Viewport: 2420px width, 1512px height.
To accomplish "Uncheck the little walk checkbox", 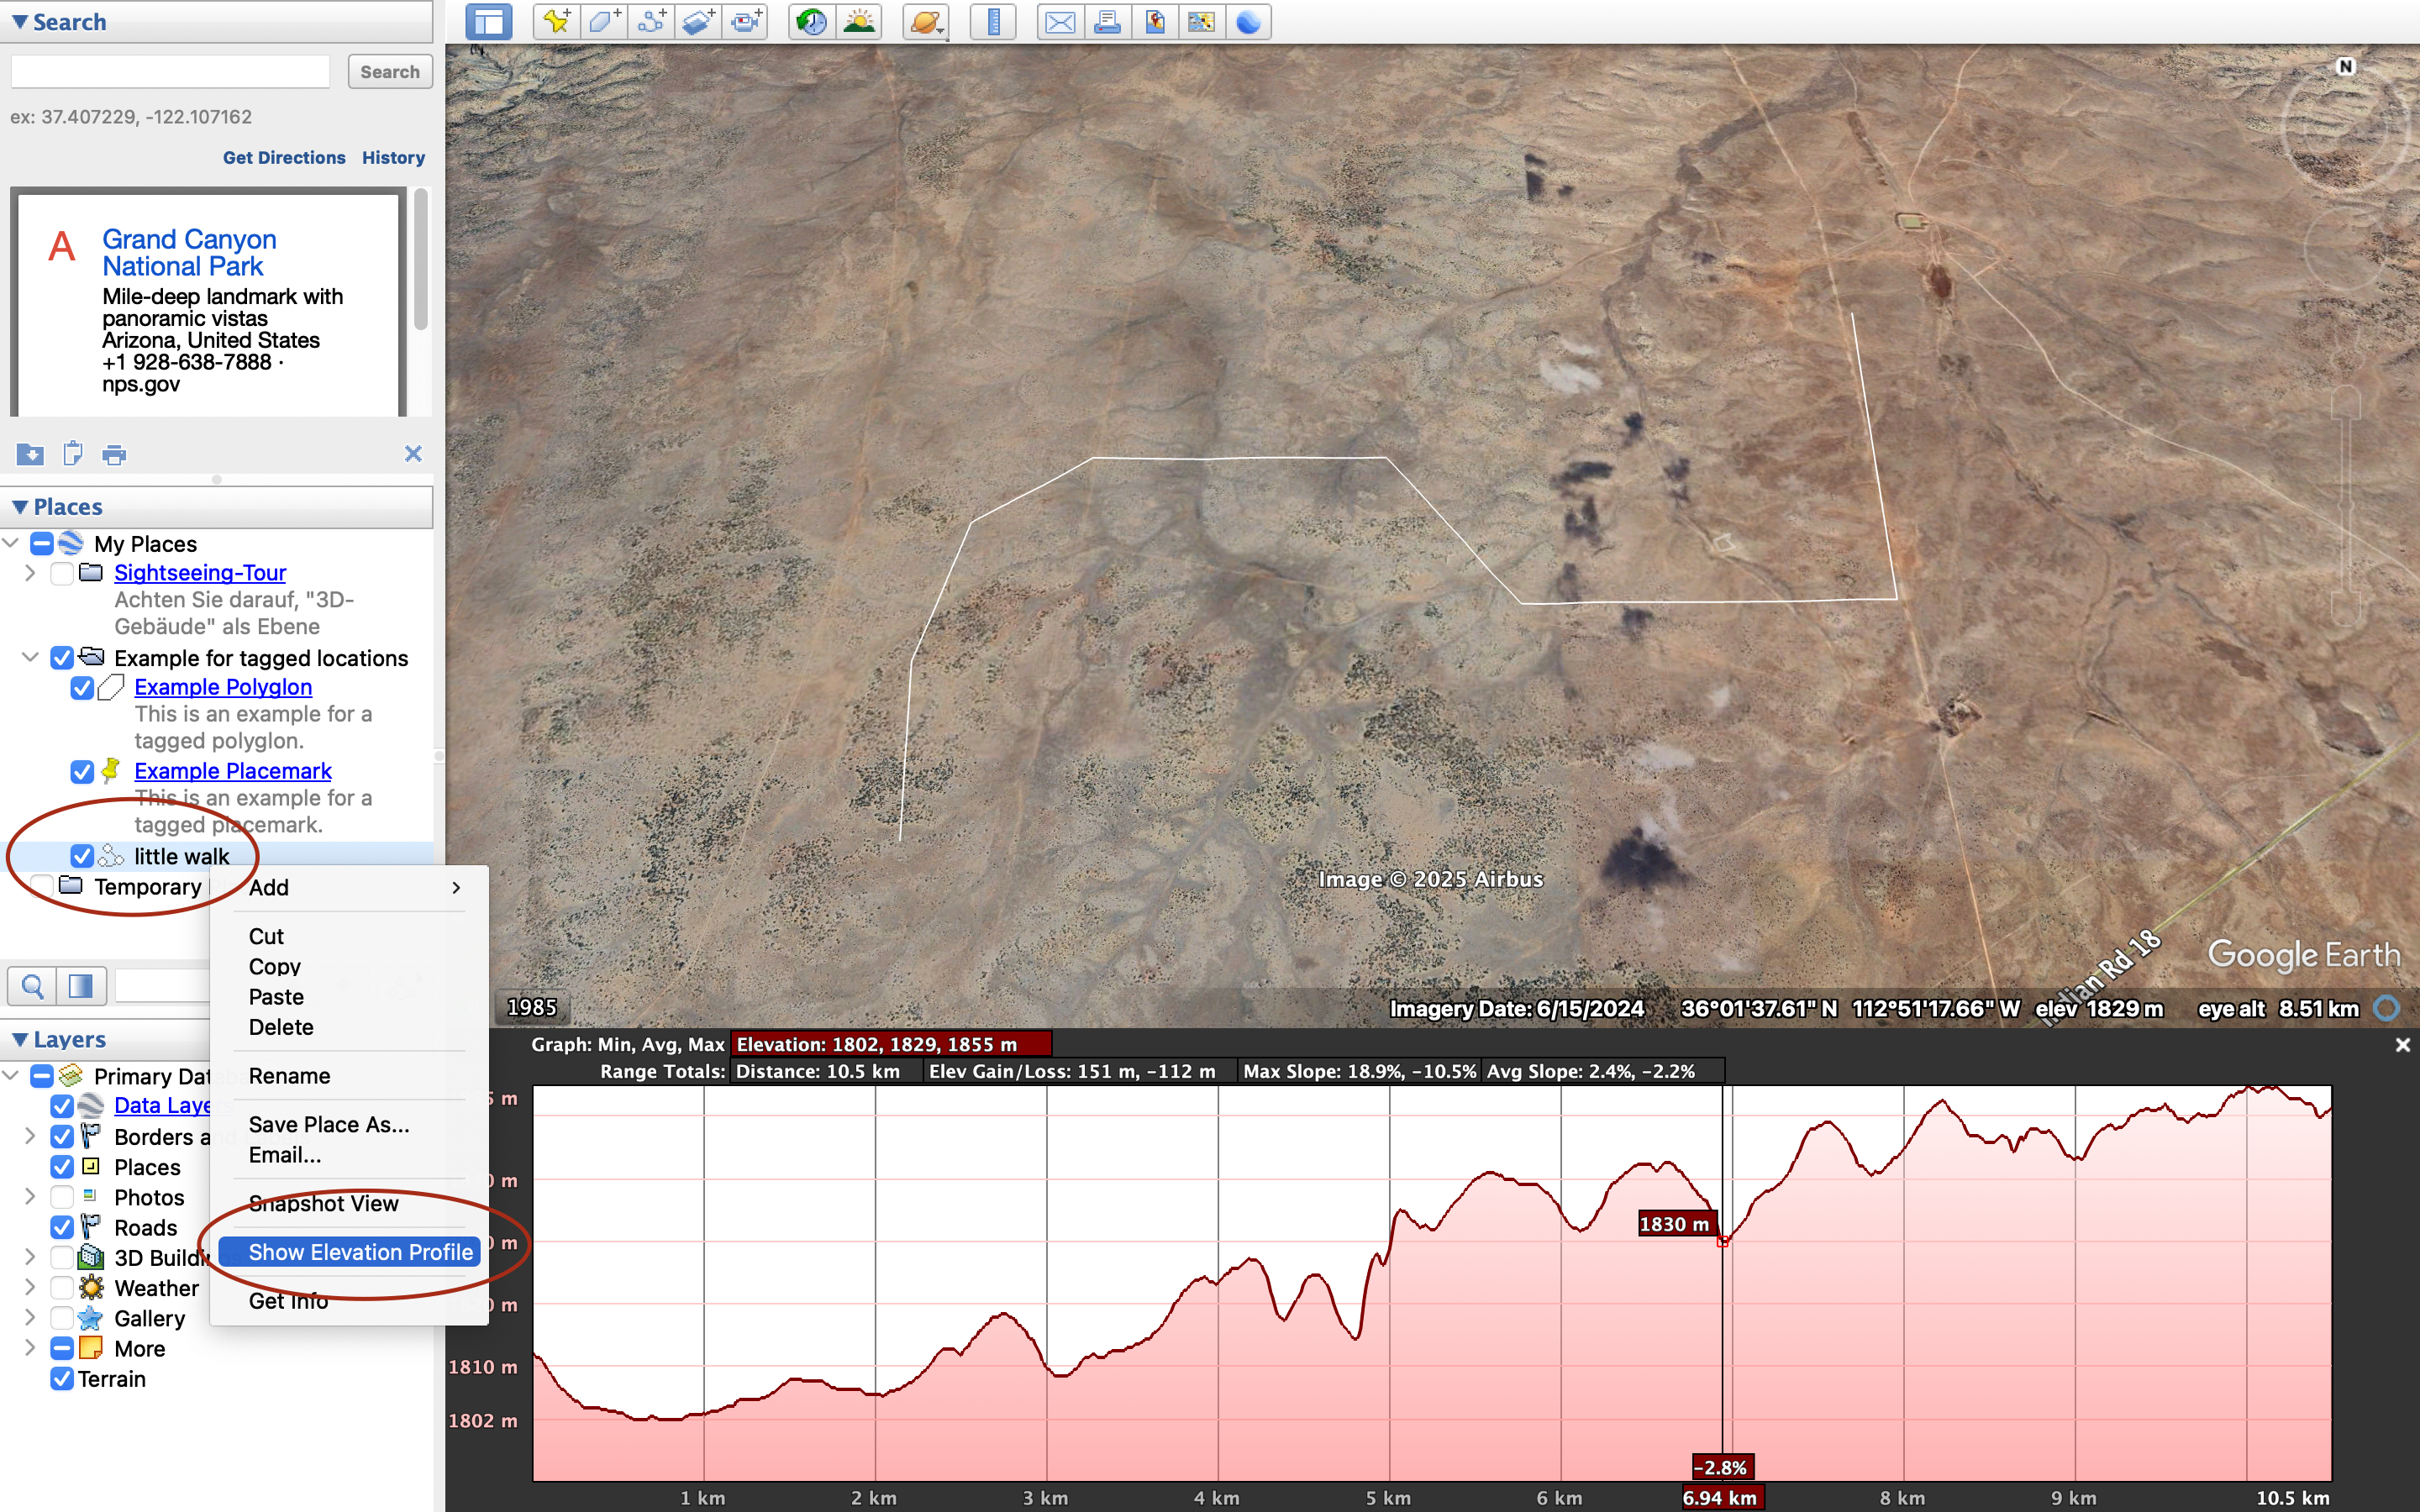I will (x=82, y=856).
